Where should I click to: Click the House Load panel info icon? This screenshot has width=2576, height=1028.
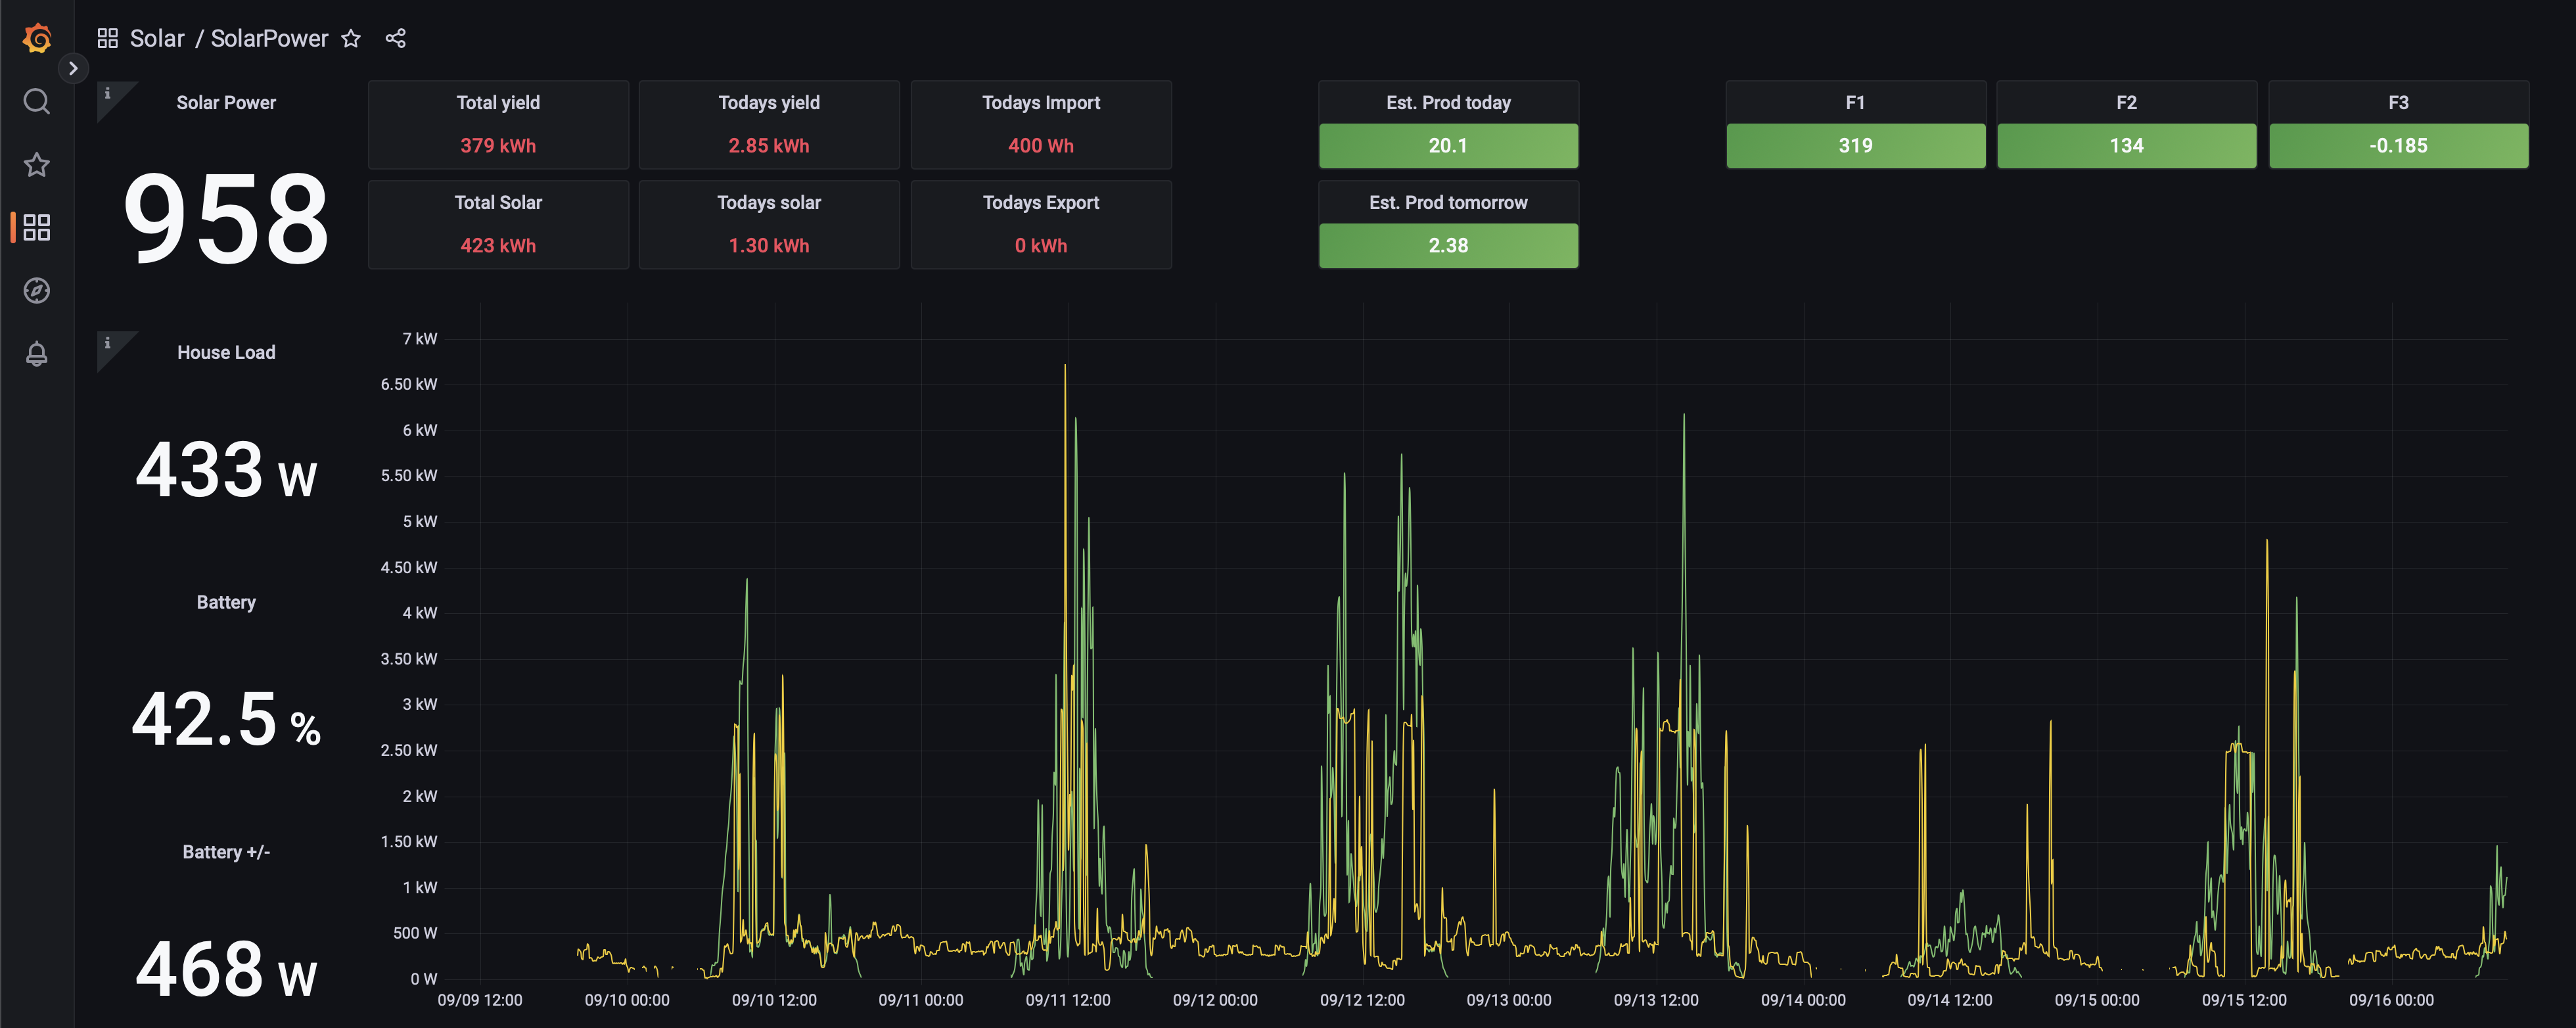[108, 343]
